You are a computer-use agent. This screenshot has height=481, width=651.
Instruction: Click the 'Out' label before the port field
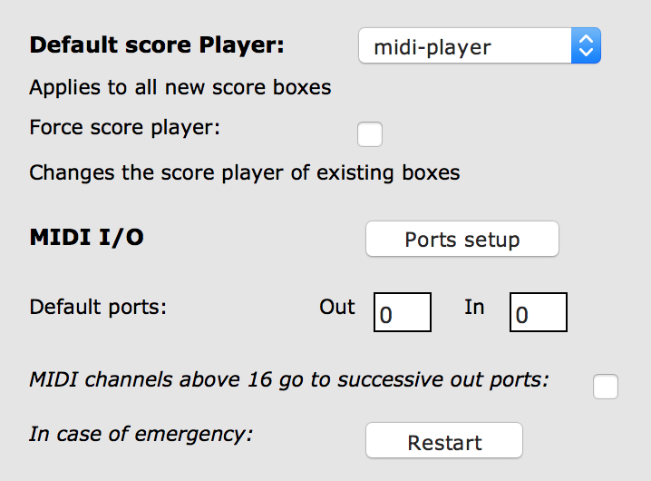coord(337,308)
